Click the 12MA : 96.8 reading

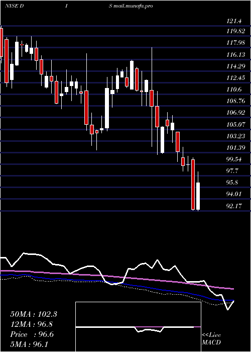pos(32,324)
